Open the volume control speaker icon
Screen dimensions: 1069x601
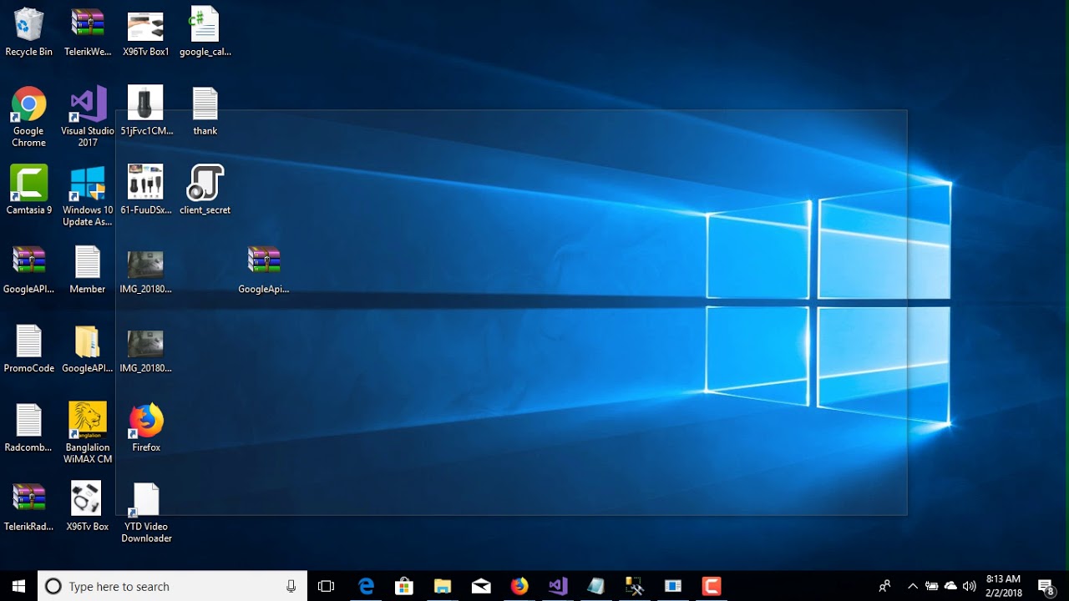969,586
